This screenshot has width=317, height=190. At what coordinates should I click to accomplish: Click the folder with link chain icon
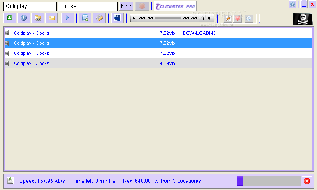point(38,18)
